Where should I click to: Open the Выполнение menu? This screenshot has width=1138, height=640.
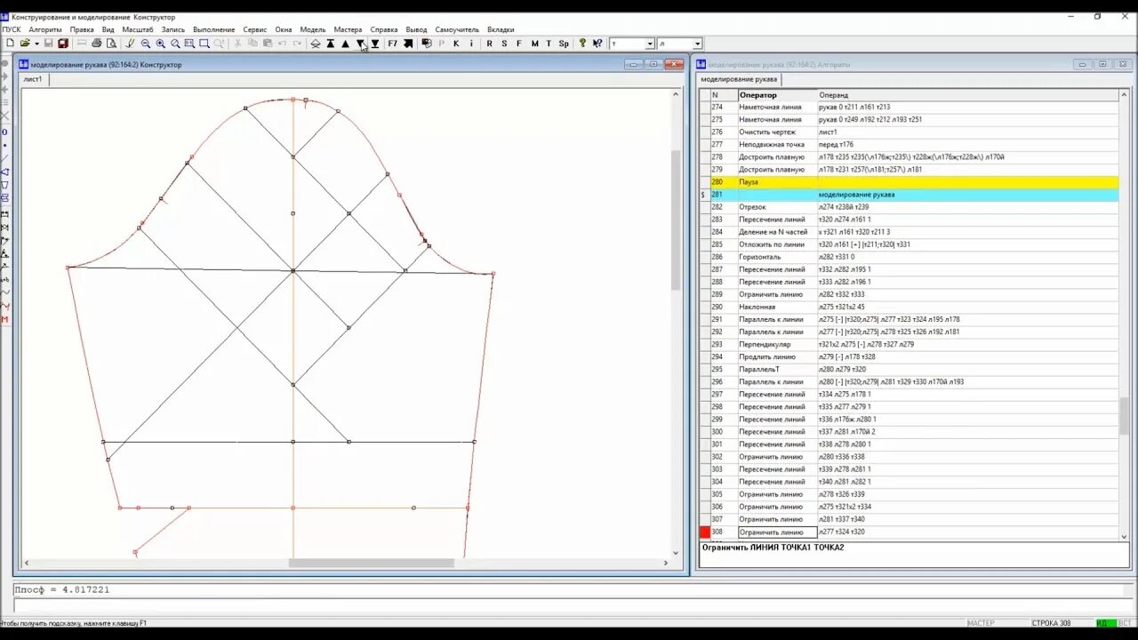point(213,29)
